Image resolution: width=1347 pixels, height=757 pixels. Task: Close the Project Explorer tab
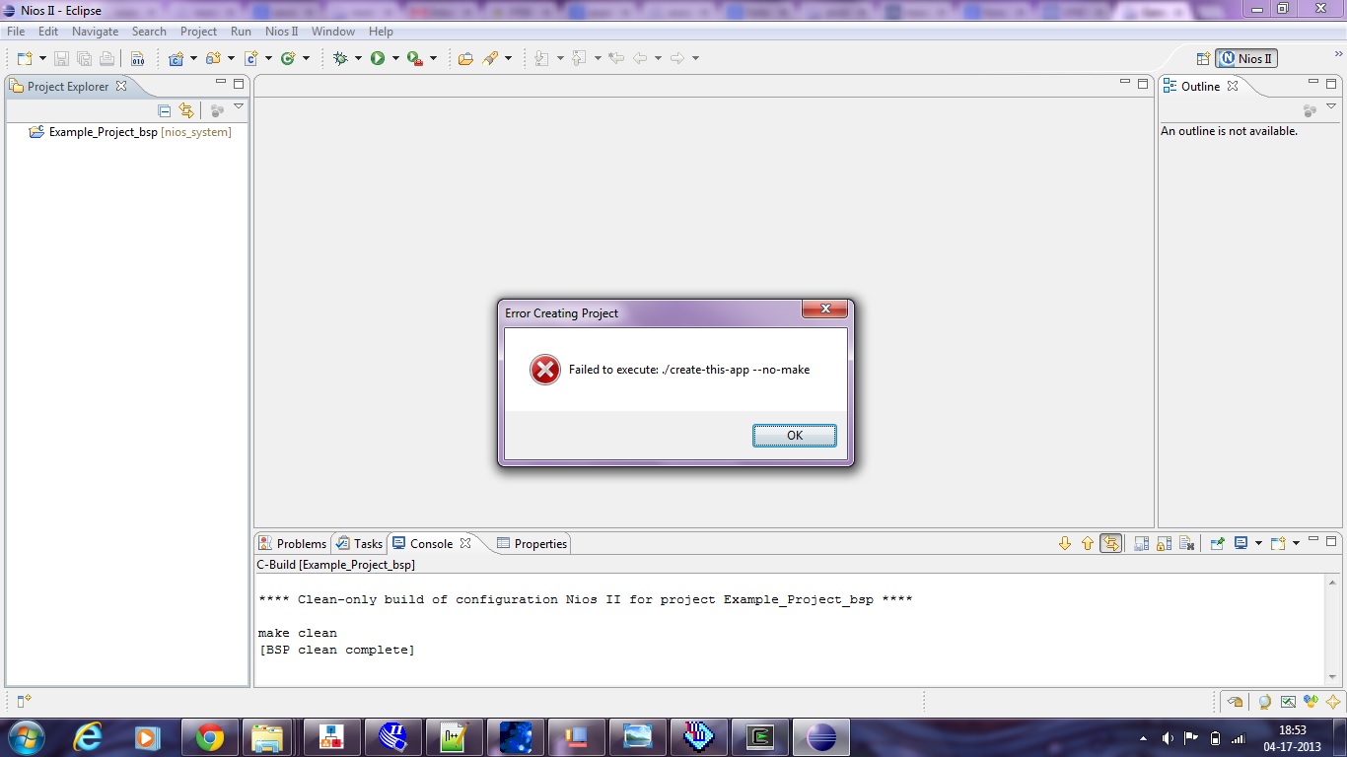[x=121, y=86]
